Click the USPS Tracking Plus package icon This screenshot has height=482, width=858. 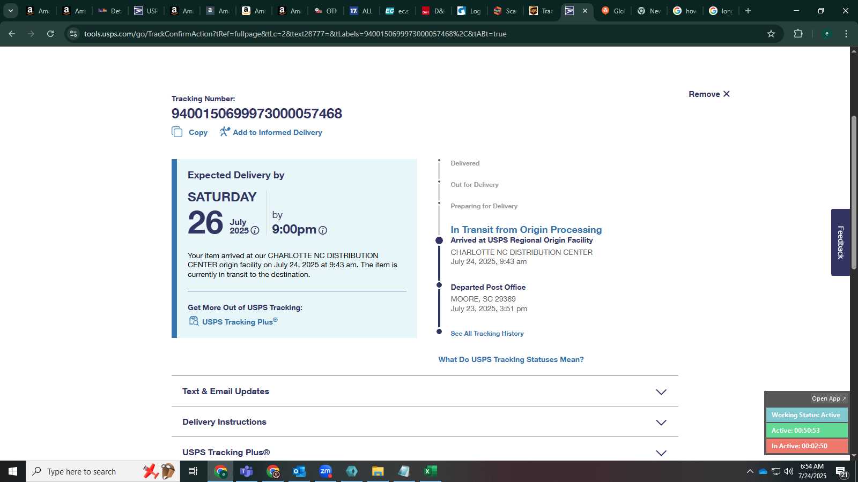(194, 321)
